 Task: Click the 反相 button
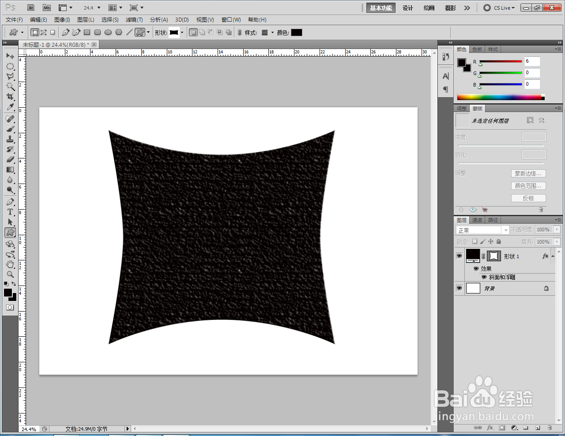click(x=528, y=198)
